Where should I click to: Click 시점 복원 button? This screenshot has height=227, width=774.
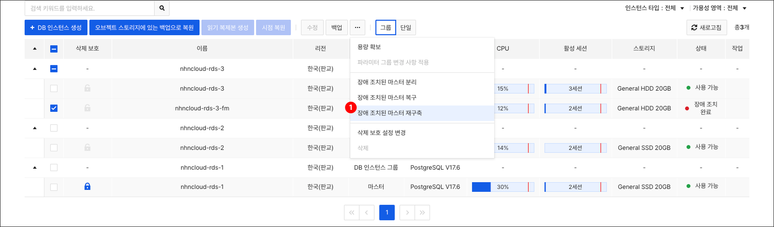click(x=273, y=27)
